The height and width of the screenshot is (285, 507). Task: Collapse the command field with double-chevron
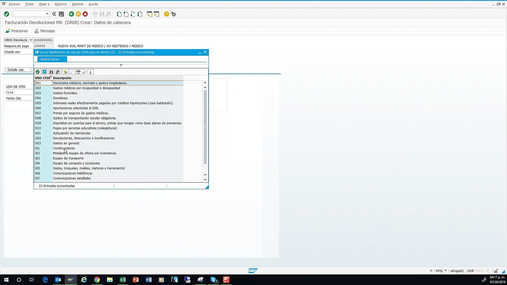click(x=54, y=14)
